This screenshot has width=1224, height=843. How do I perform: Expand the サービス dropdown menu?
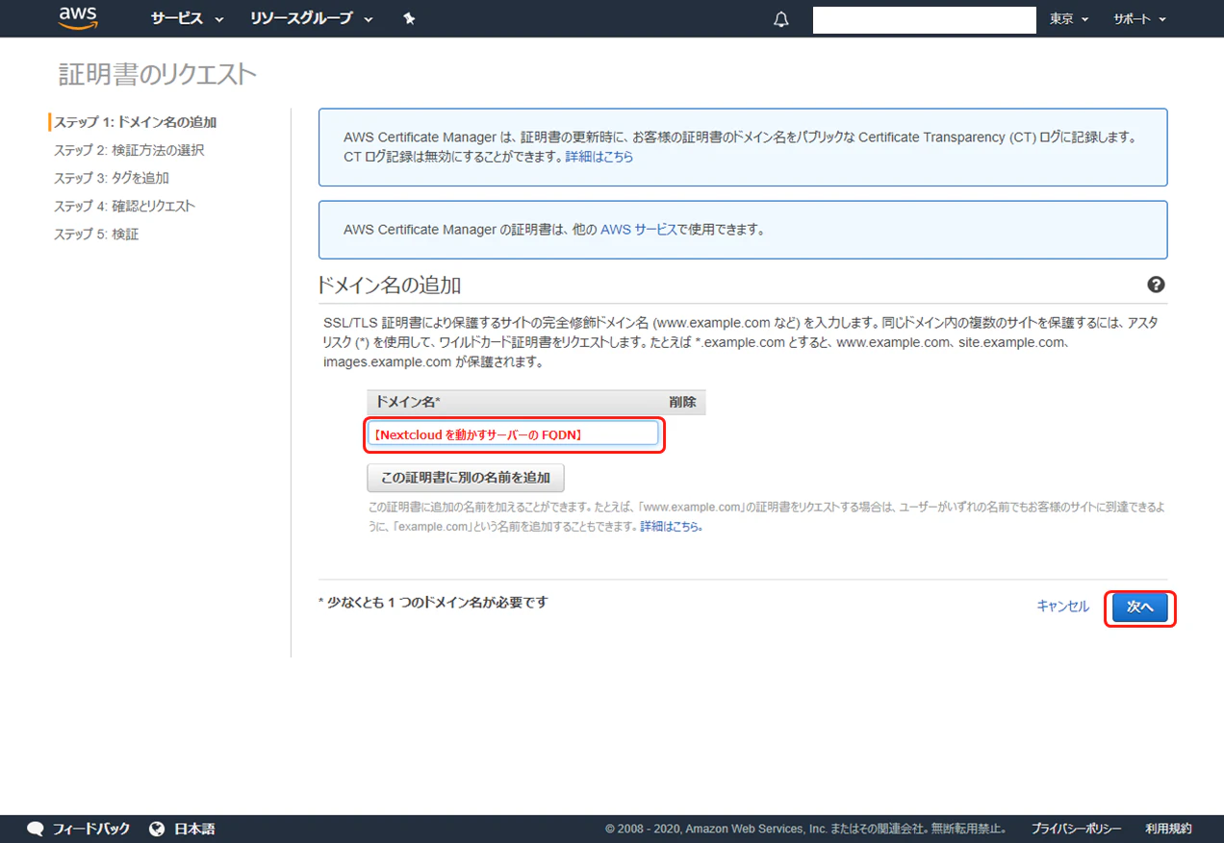pos(187,19)
